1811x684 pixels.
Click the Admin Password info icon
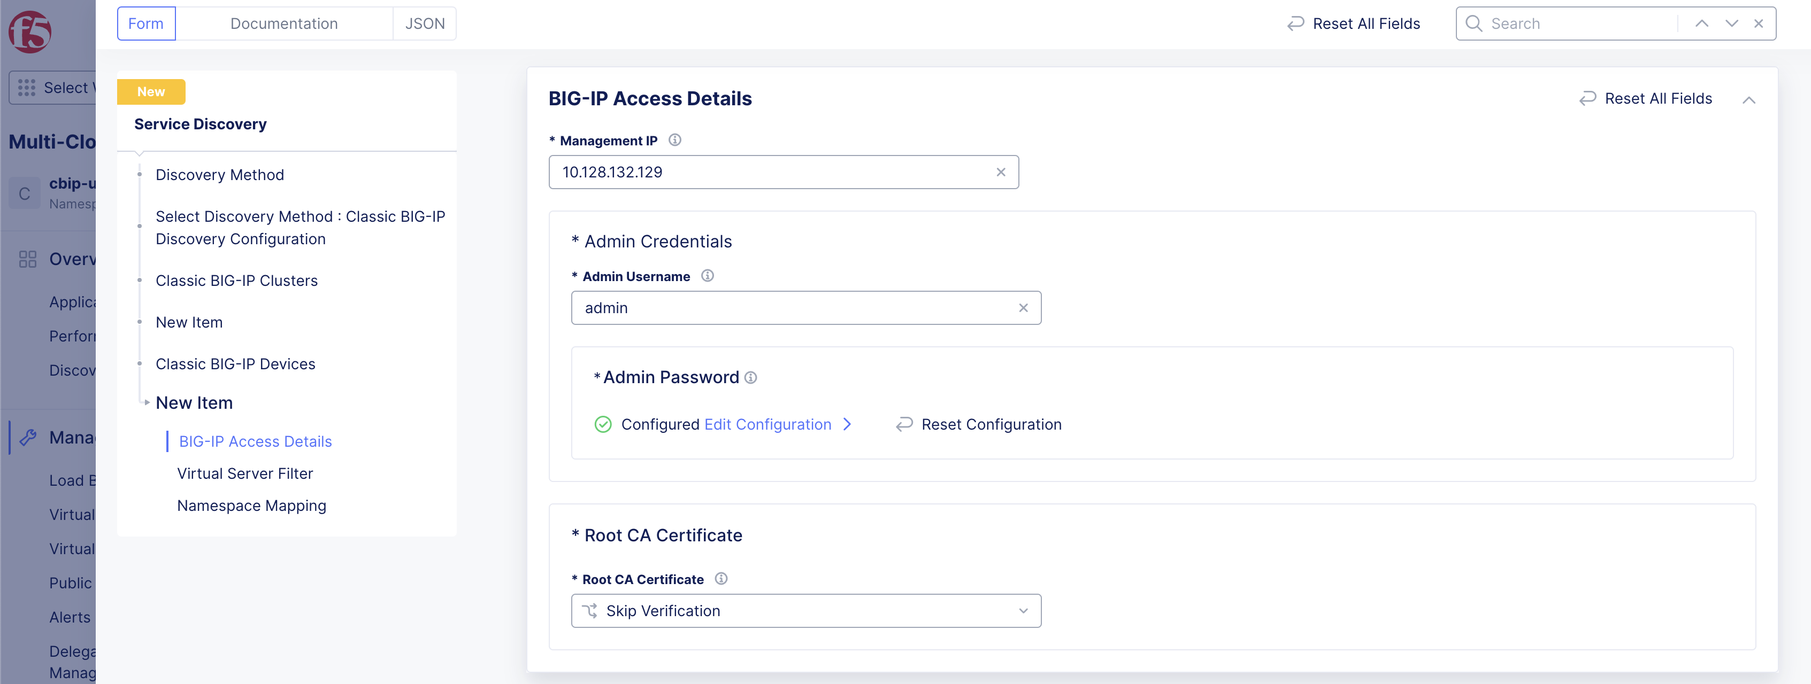[x=751, y=378]
